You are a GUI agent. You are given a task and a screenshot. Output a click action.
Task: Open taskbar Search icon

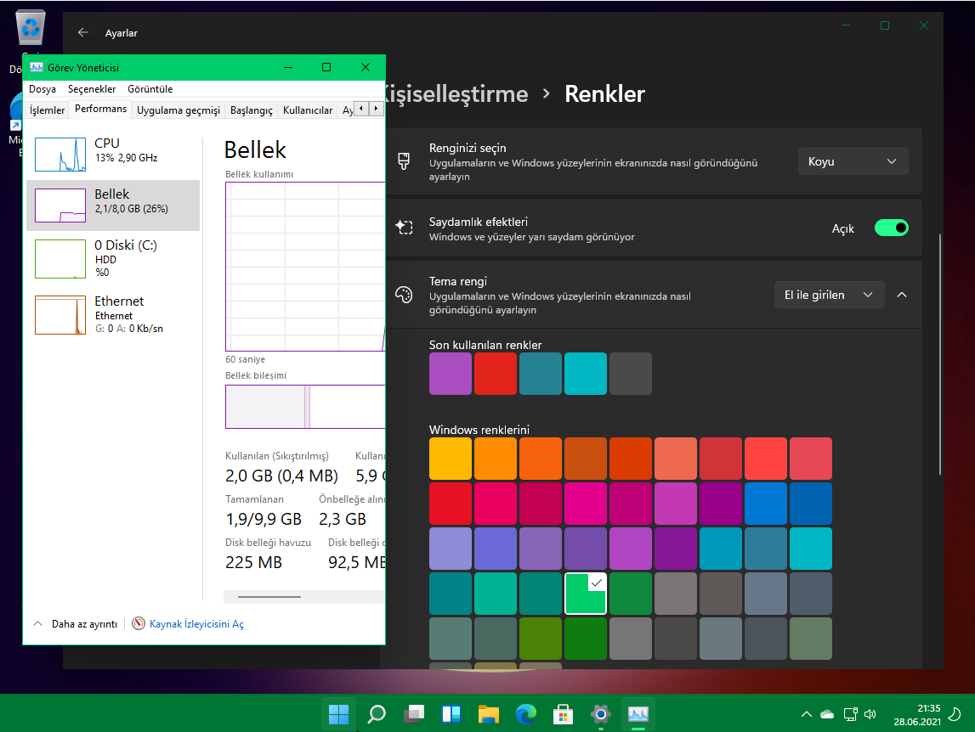[x=377, y=713]
